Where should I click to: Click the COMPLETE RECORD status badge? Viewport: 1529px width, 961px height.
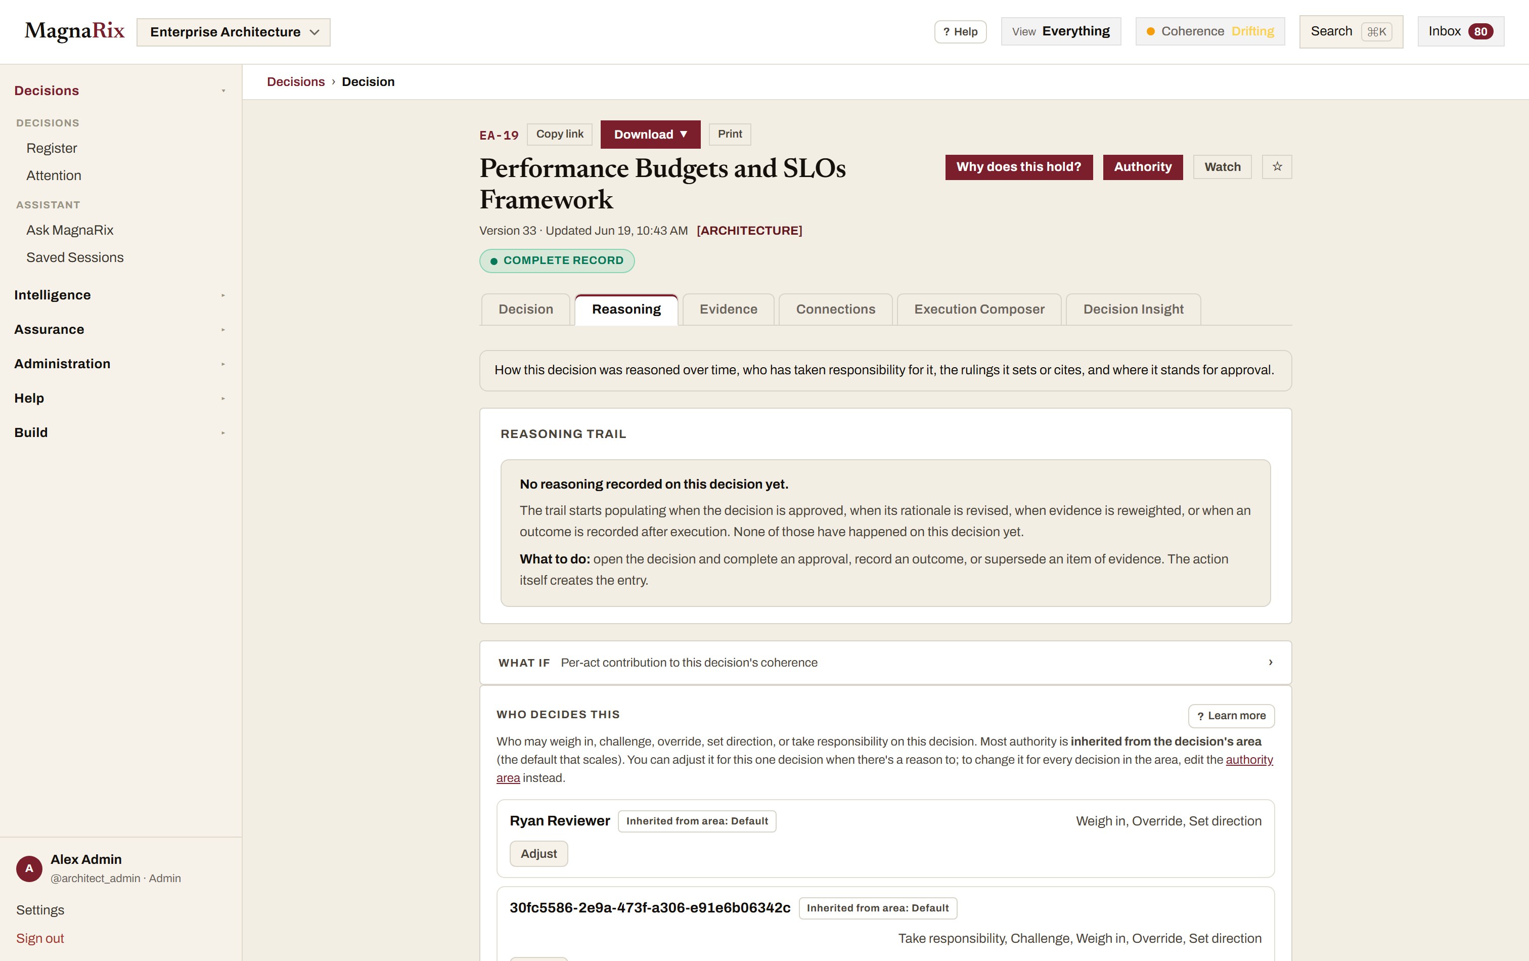[556, 261]
